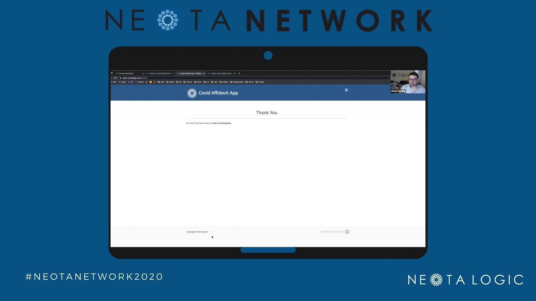Open the Soccer bookmark folder
The image size is (536, 301).
[250, 82]
